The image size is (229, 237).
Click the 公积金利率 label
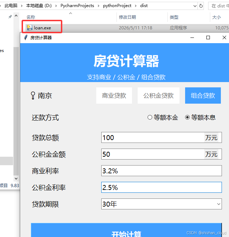click(x=49, y=187)
